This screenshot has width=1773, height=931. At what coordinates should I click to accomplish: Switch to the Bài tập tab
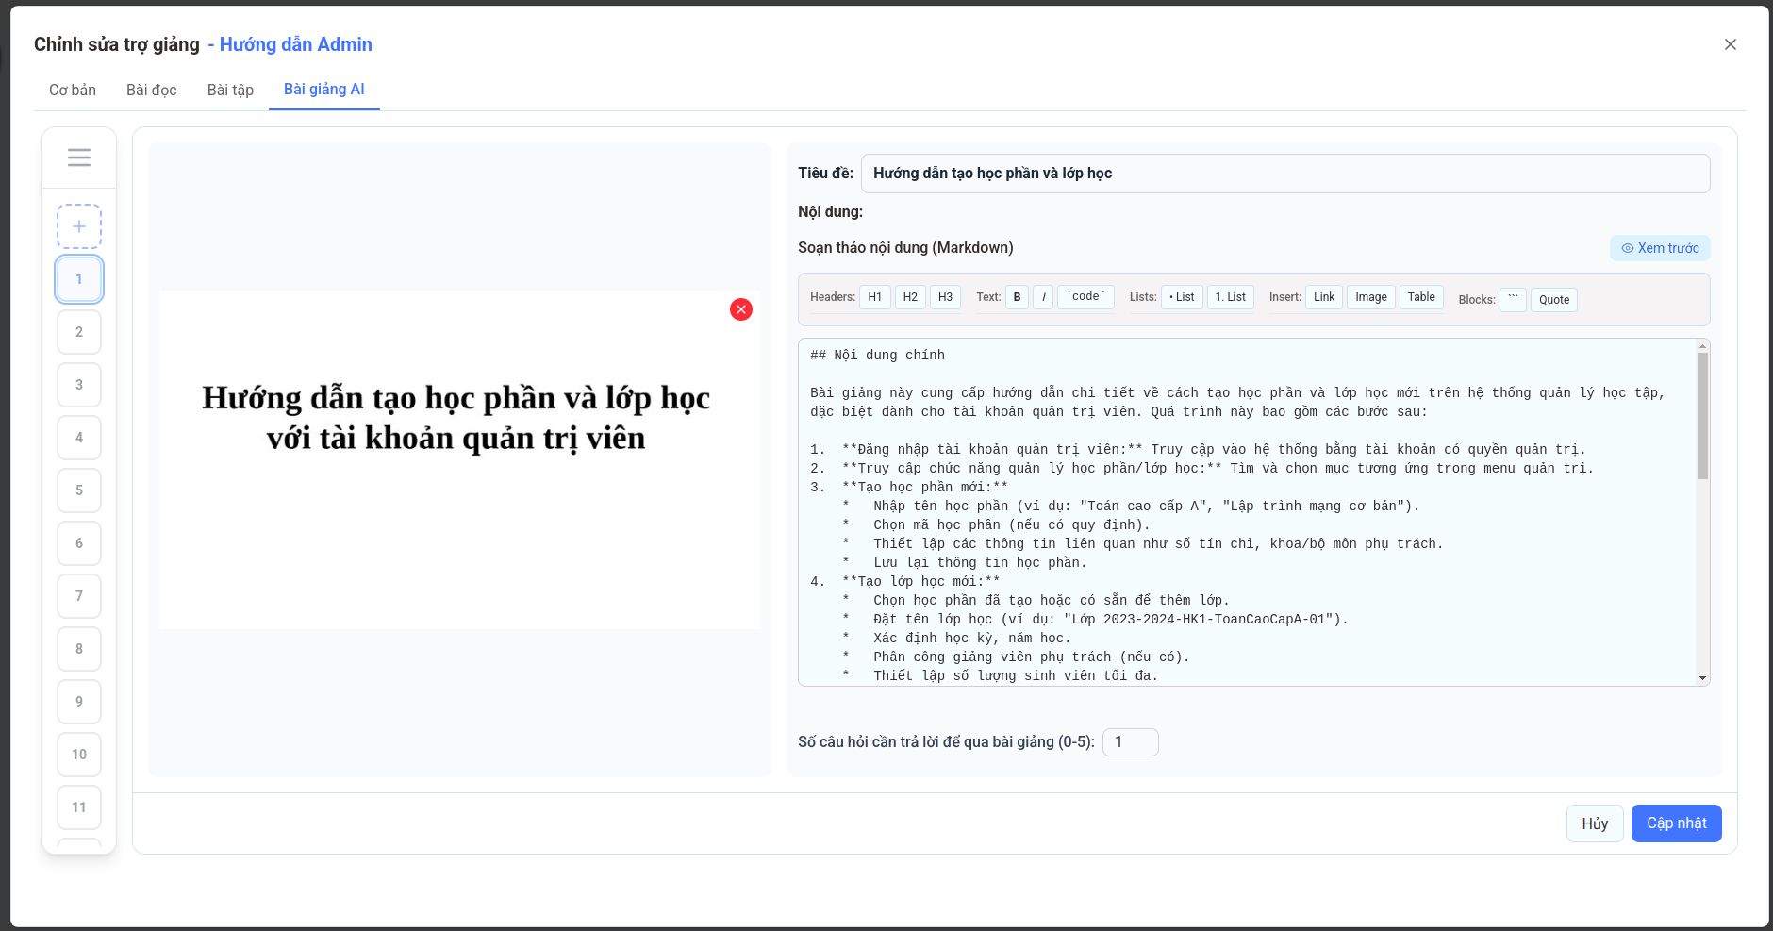tap(230, 90)
